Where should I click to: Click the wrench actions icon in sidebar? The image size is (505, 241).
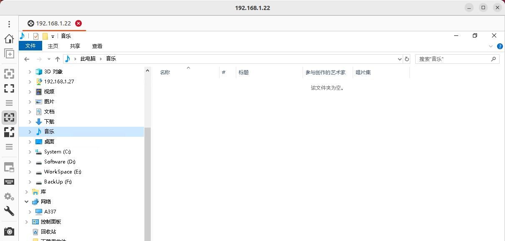tap(9, 211)
